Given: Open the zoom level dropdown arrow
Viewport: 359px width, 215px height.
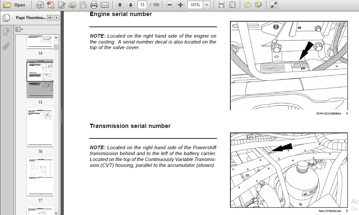Looking at the screenshot, I should (206, 5).
